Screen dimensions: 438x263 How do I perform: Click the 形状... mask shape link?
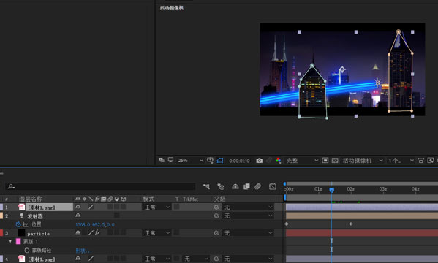click(x=83, y=251)
